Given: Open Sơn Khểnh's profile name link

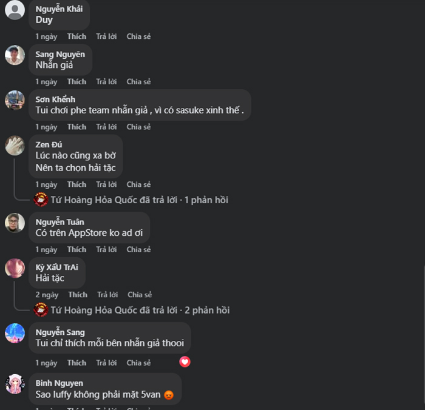Looking at the screenshot, I should point(55,99).
